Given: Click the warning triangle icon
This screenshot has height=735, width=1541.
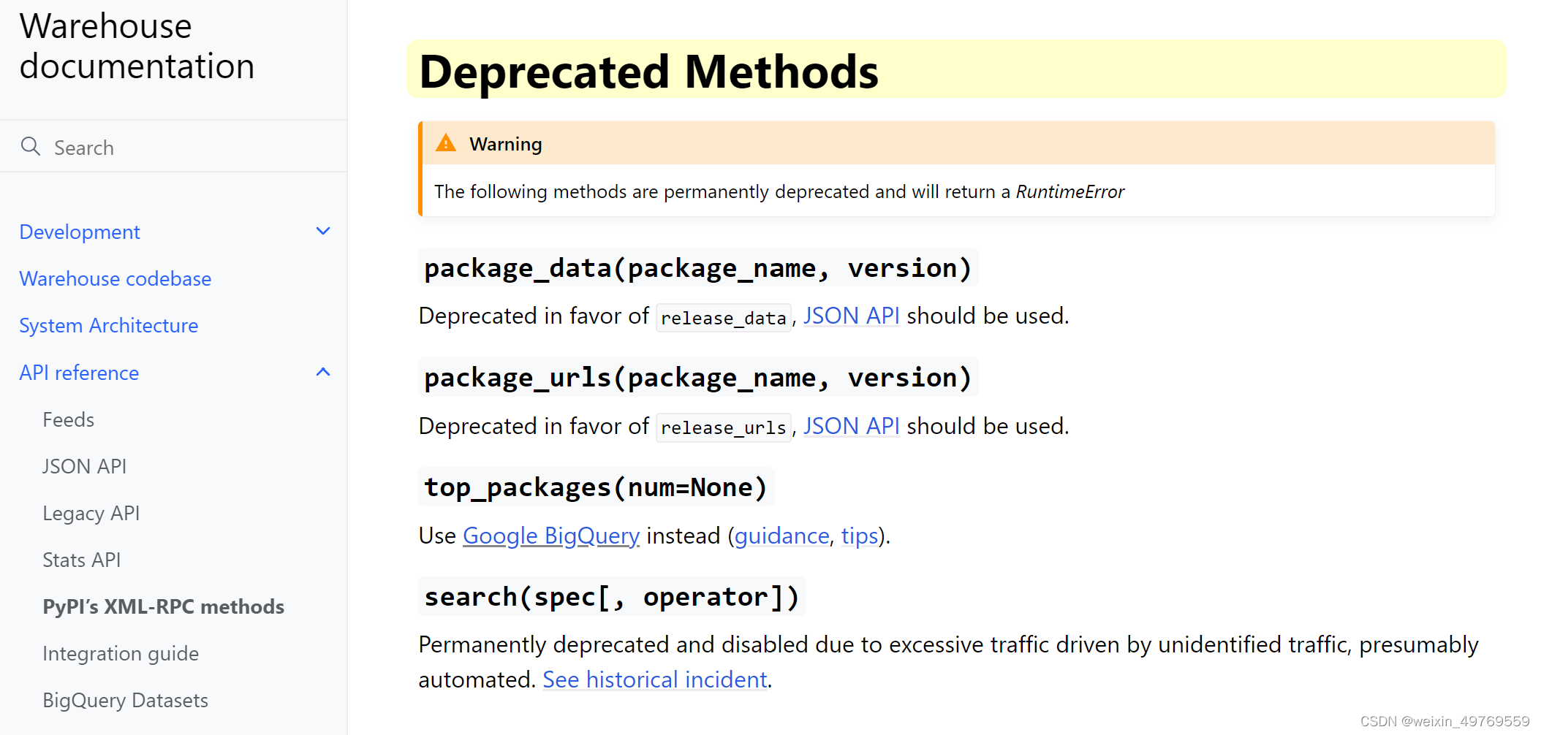Looking at the screenshot, I should (x=446, y=143).
